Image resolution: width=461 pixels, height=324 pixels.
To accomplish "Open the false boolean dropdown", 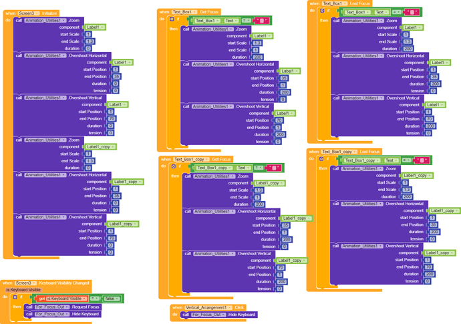I will pyautogui.click(x=112, y=299).
